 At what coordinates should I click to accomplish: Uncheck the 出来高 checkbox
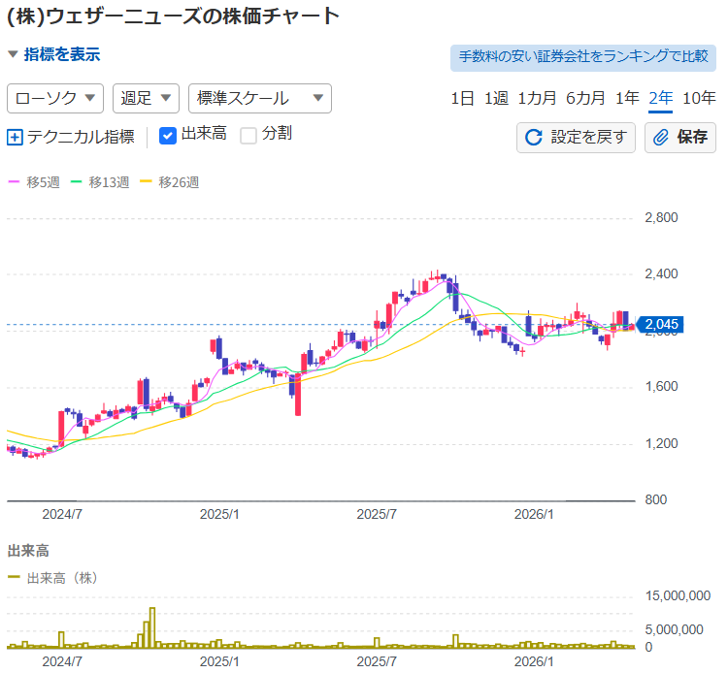coord(168,137)
